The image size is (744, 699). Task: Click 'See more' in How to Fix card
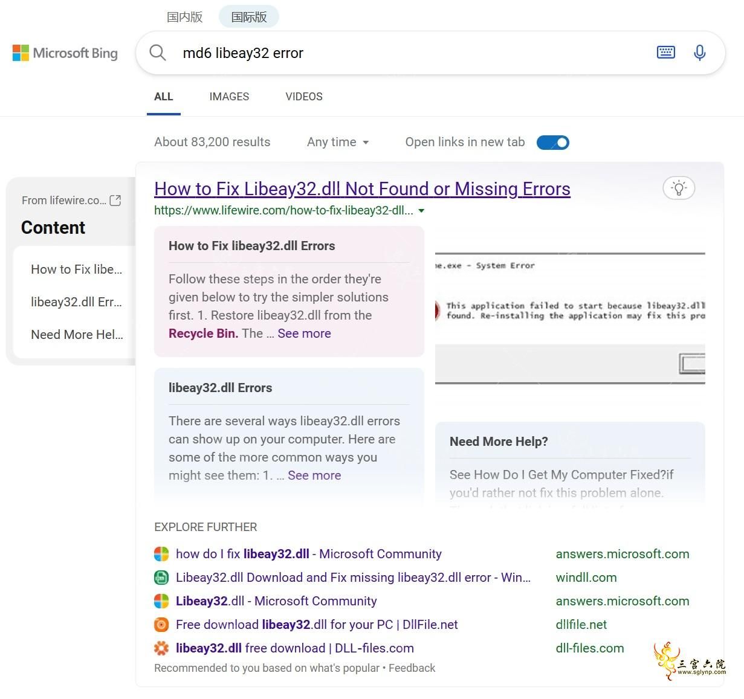(304, 333)
